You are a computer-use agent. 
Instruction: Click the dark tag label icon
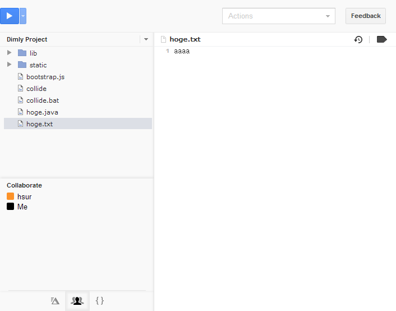(x=382, y=39)
